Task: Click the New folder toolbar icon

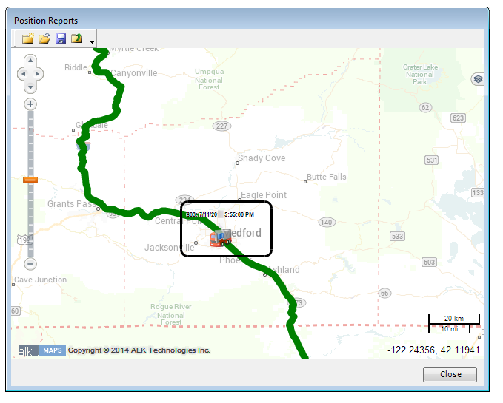Action: coord(27,38)
